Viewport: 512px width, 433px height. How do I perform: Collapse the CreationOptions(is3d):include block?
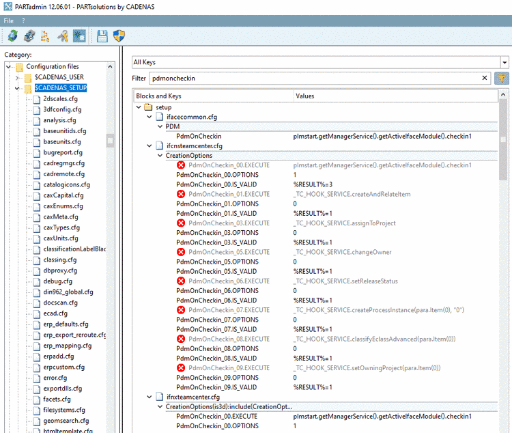click(x=160, y=407)
